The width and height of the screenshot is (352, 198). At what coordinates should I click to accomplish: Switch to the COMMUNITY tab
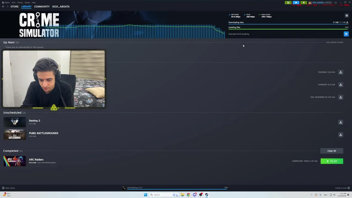[42, 7]
